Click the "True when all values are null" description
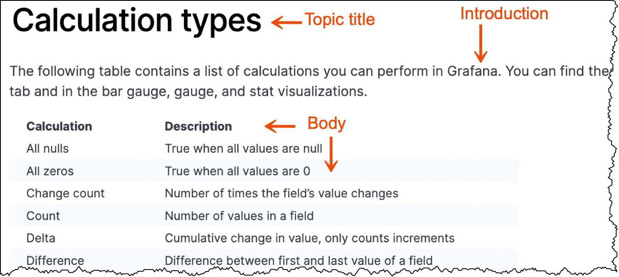619x277 pixels. point(244,149)
